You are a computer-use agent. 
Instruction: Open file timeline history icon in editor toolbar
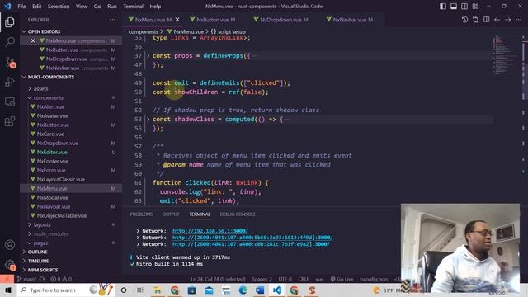click(464, 20)
